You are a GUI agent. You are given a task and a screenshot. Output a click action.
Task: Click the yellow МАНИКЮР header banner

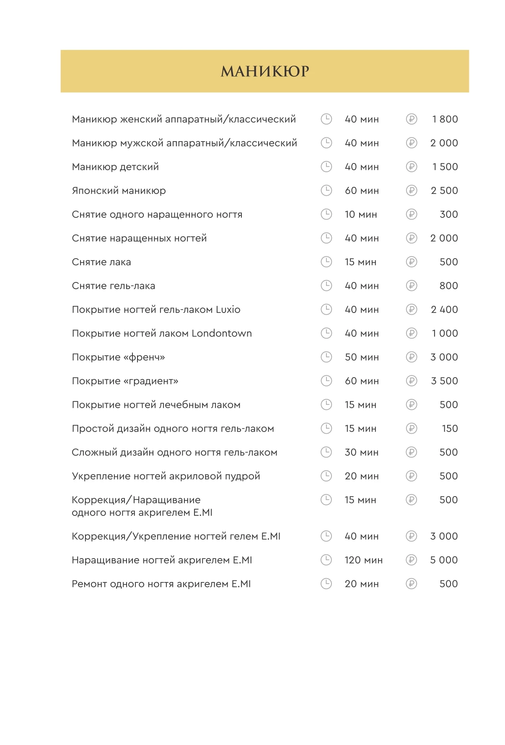[265, 71]
